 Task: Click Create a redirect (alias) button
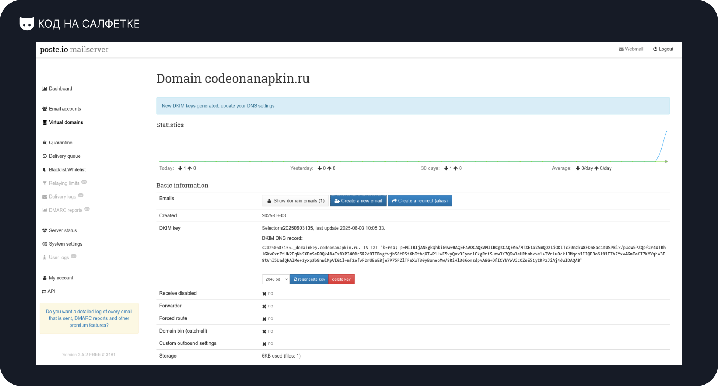420,201
